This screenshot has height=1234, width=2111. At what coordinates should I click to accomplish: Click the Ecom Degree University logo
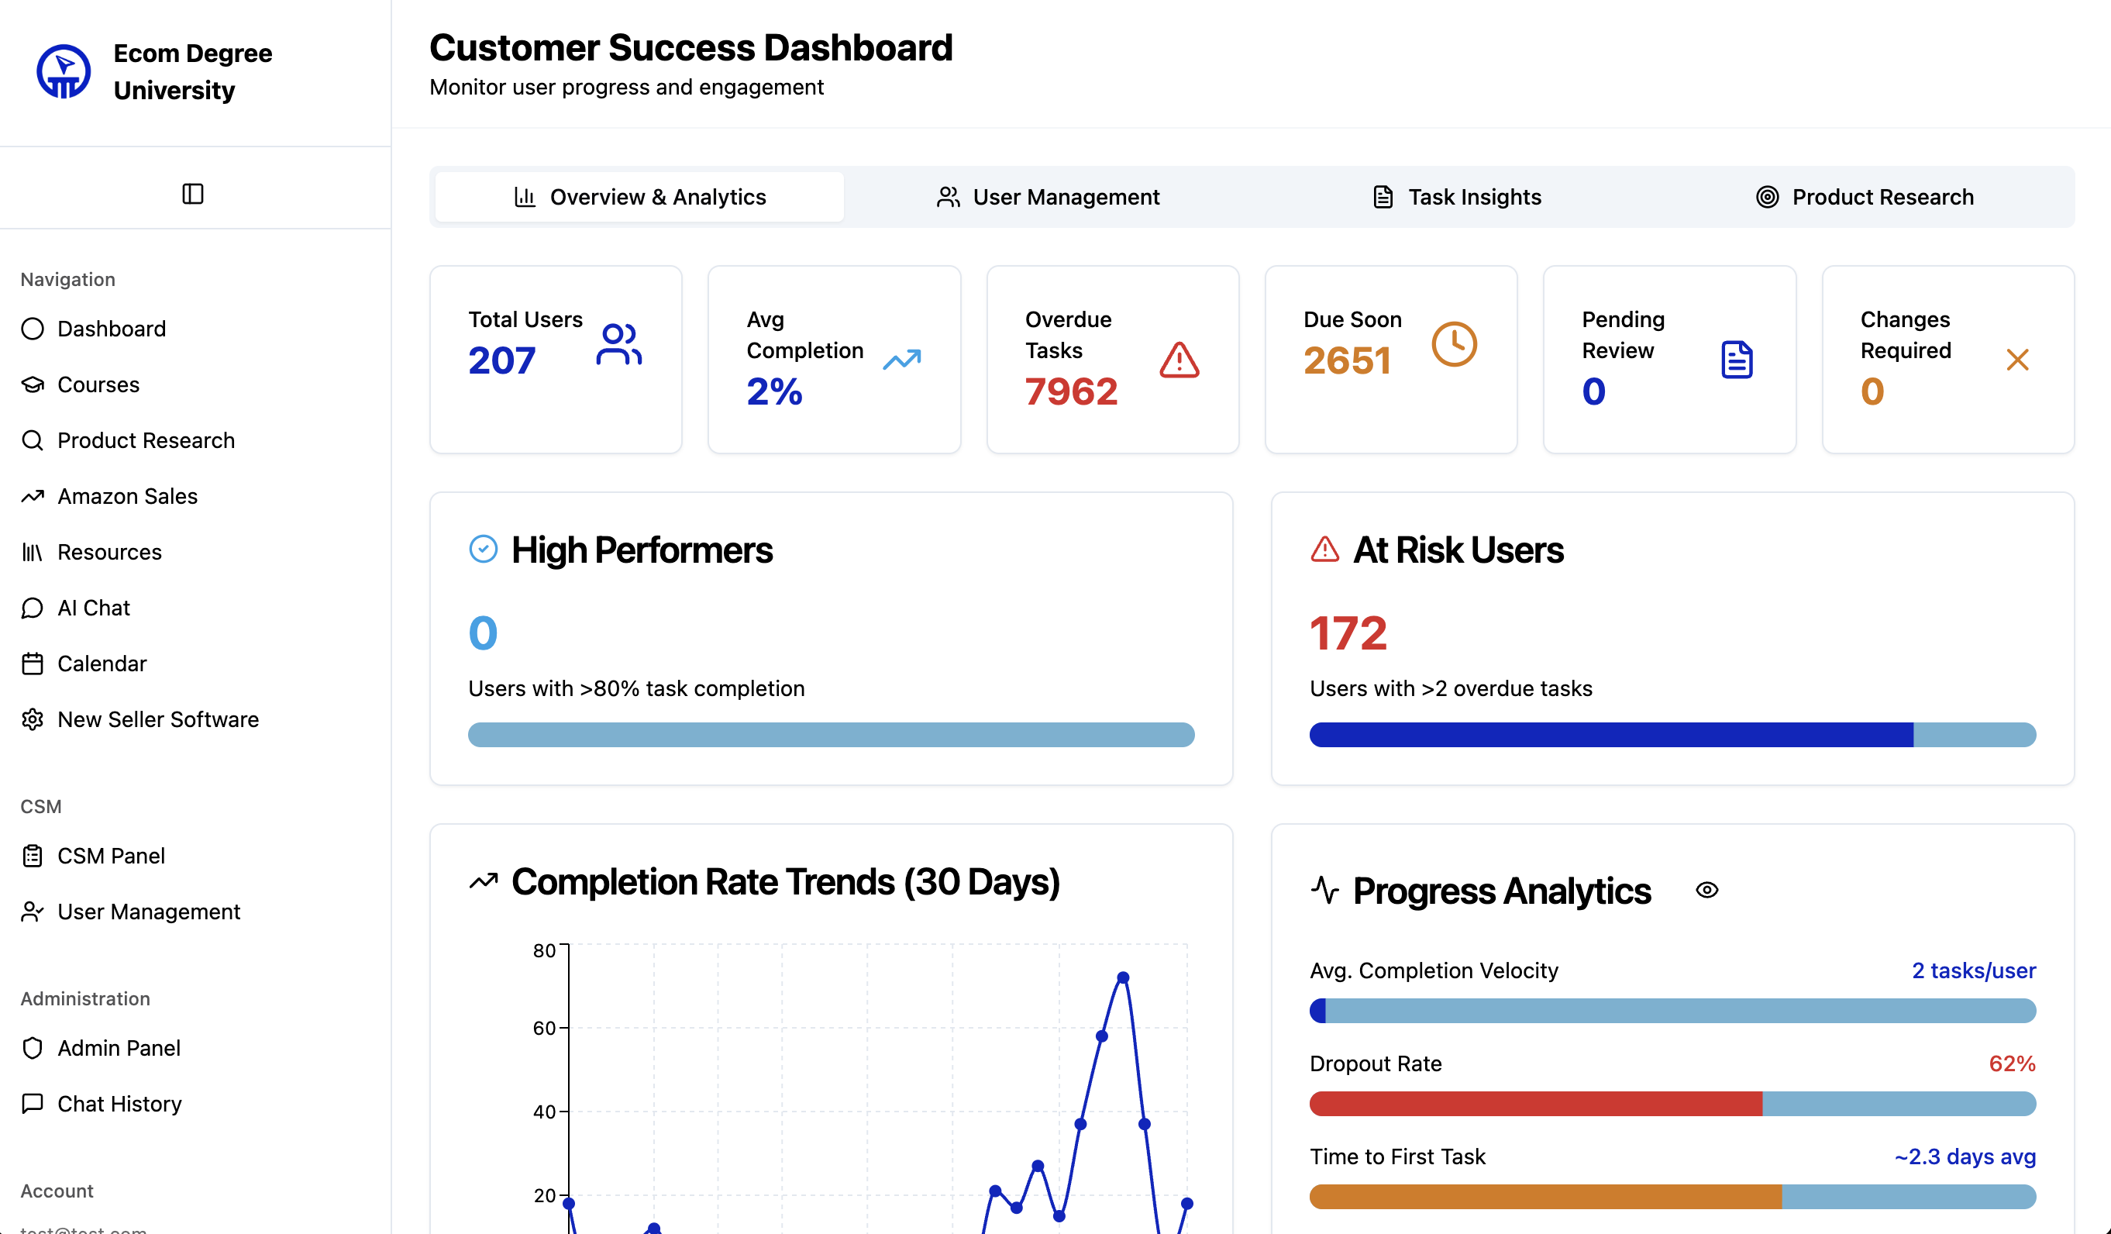(x=64, y=71)
